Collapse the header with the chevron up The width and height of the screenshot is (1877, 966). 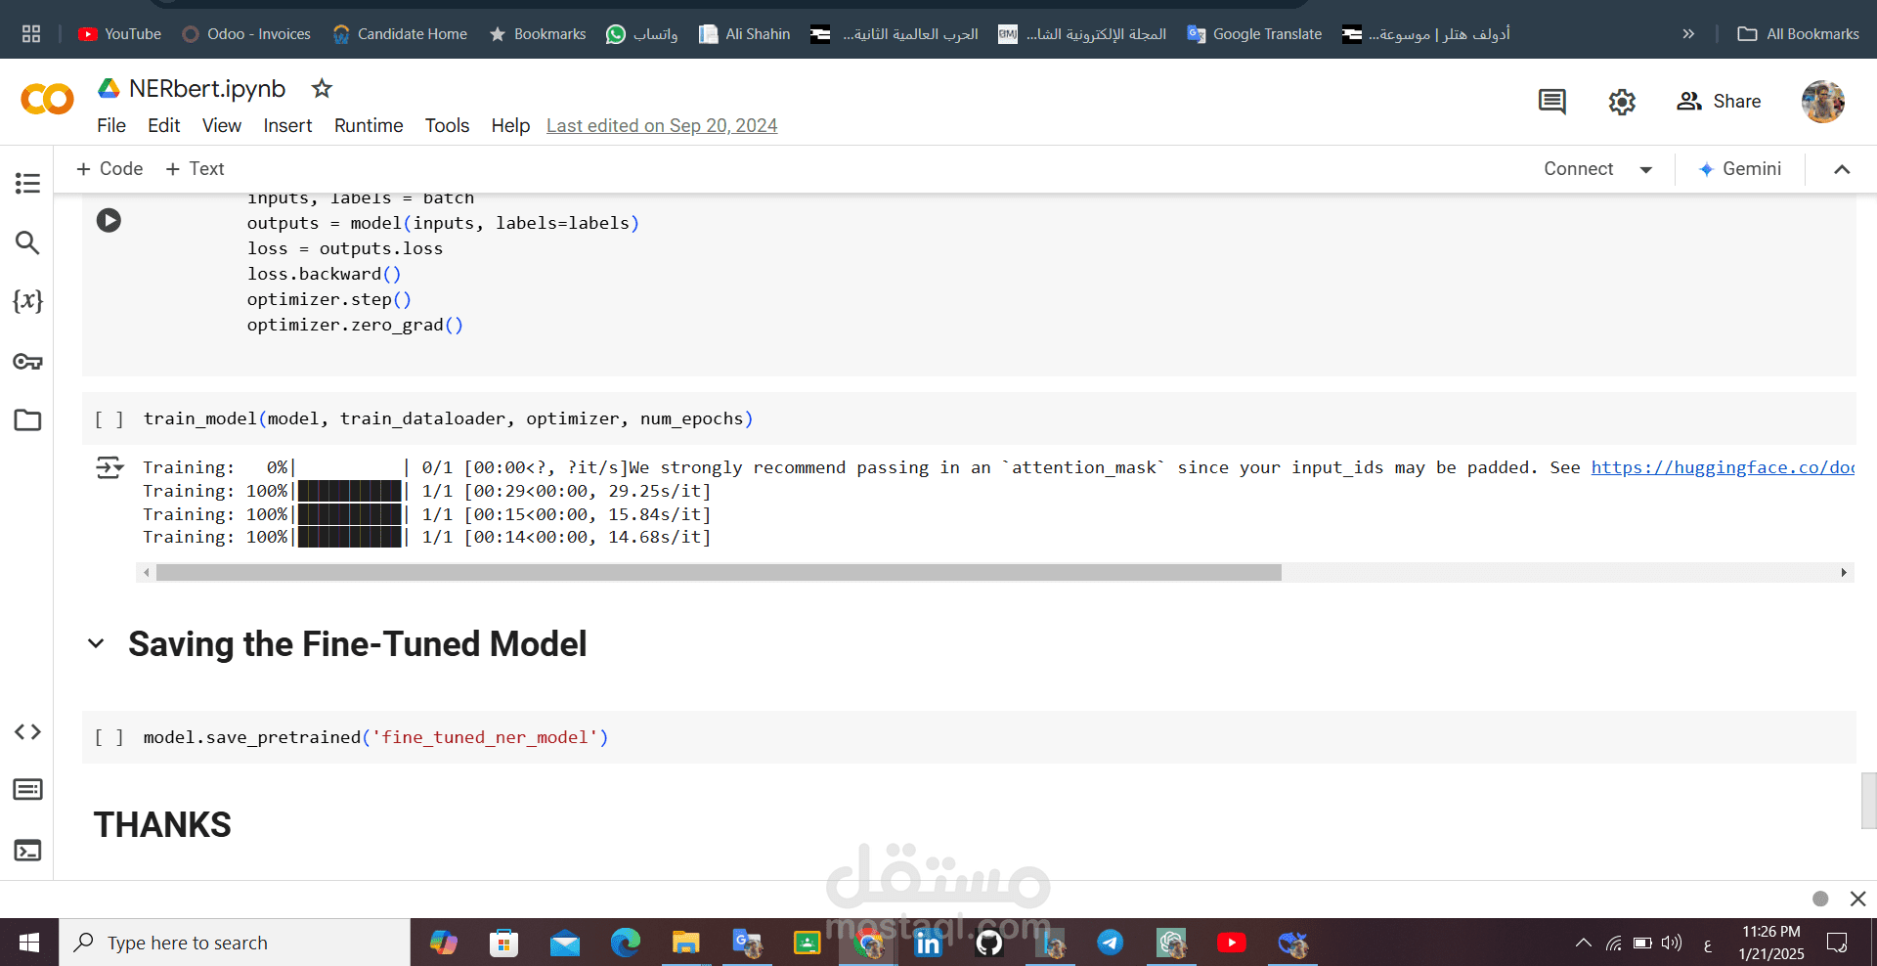click(x=1842, y=170)
